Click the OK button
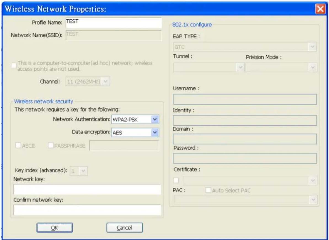The image size is (329, 240). (x=55, y=228)
